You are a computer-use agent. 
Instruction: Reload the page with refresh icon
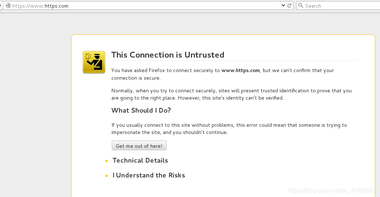click(x=289, y=5)
